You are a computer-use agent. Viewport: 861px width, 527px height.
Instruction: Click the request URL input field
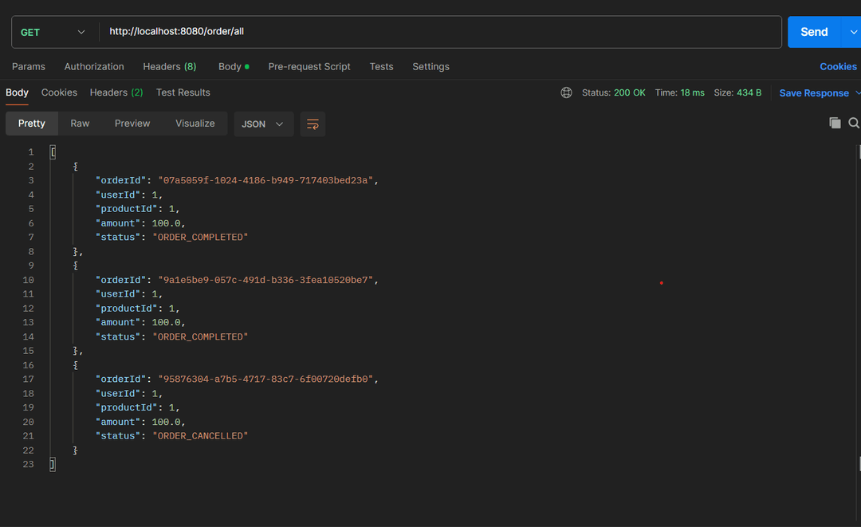coord(438,32)
